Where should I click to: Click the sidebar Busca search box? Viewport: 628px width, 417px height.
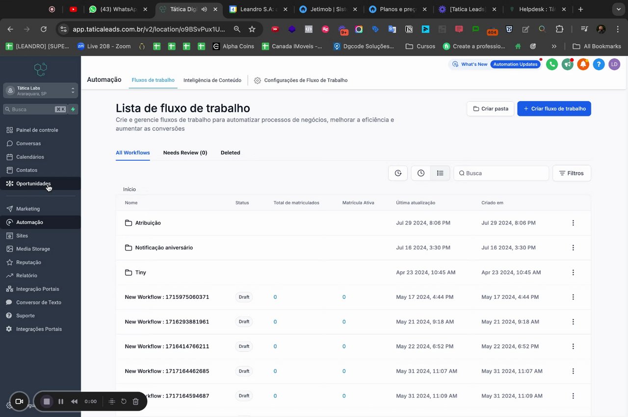coord(35,109)
